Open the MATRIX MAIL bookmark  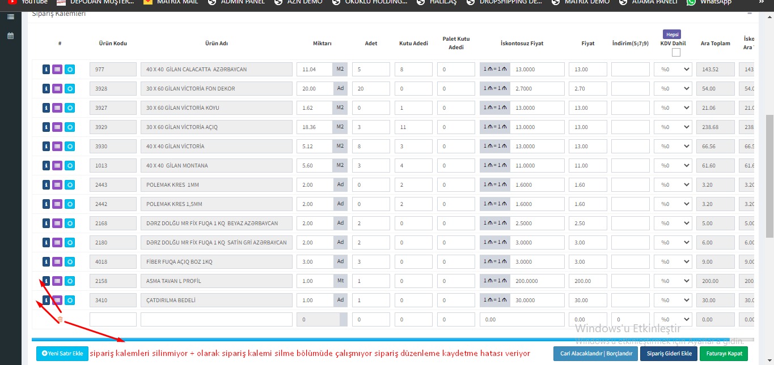click(170, 2)
